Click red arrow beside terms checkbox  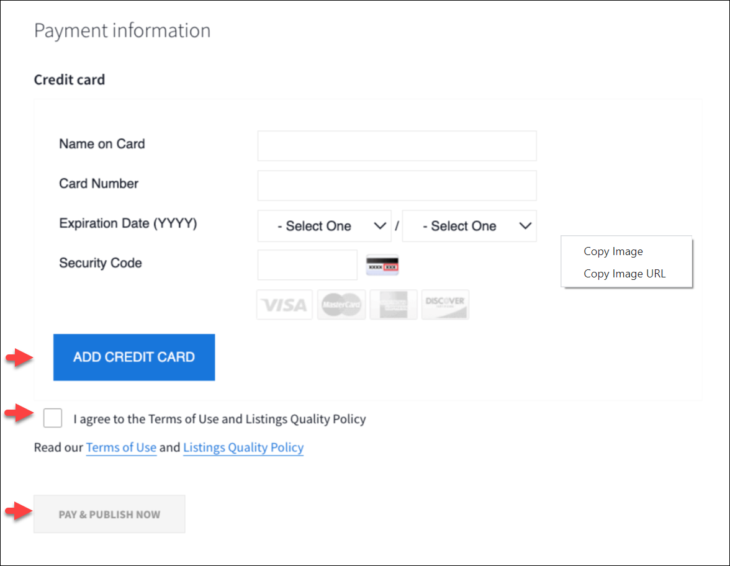click(19, 413)
